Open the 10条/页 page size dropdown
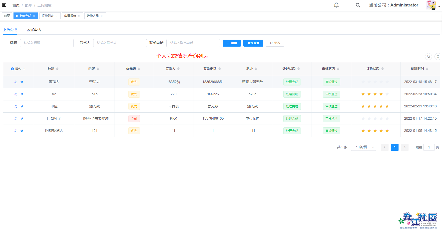 363,147
